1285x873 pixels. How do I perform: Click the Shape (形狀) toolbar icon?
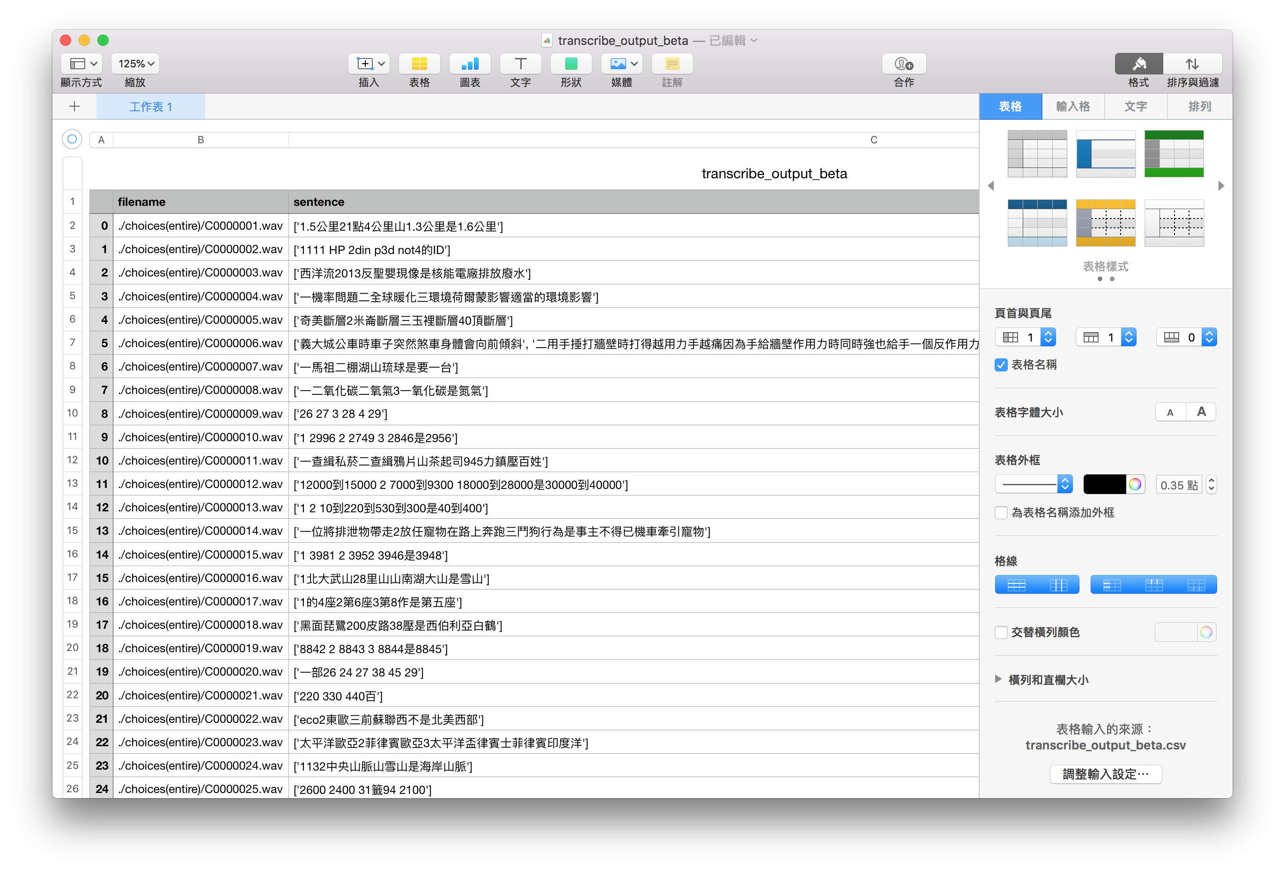pos(571,64)
